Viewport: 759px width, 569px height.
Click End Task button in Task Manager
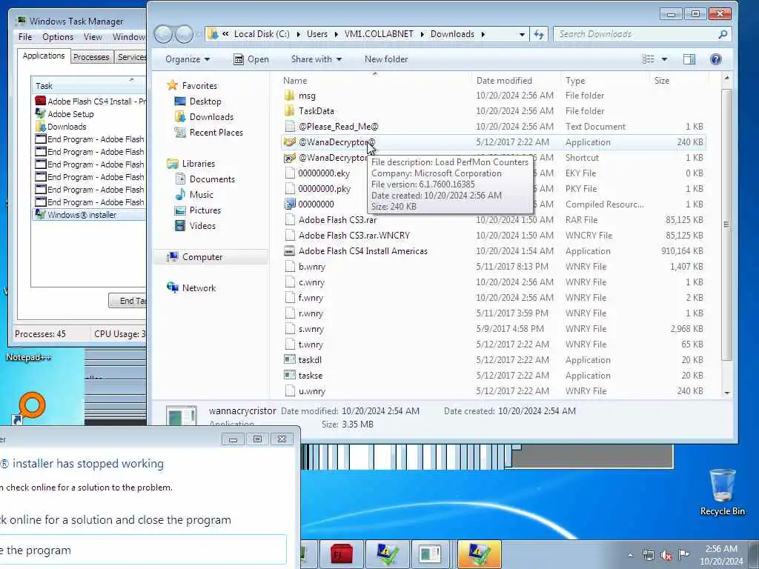tap(127, 301)
